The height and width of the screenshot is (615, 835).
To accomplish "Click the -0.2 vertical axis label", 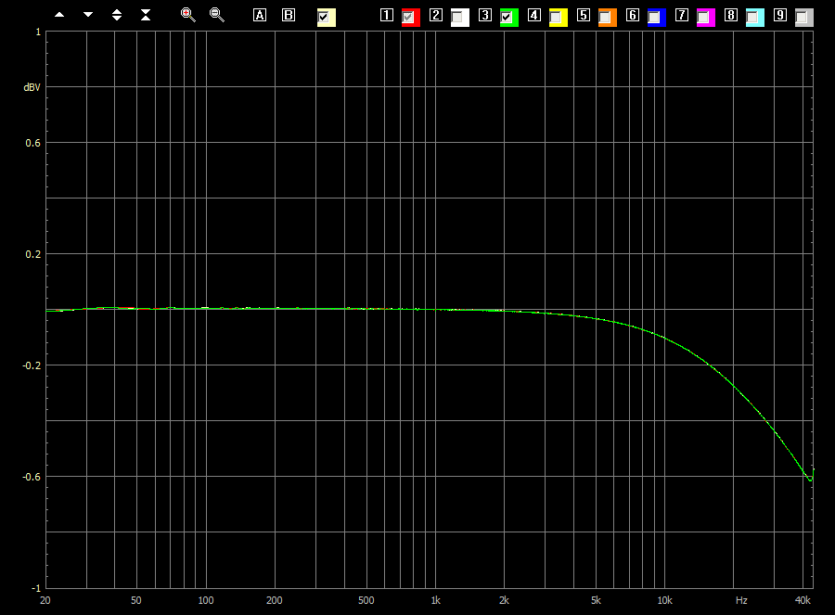I will (32, 365).
